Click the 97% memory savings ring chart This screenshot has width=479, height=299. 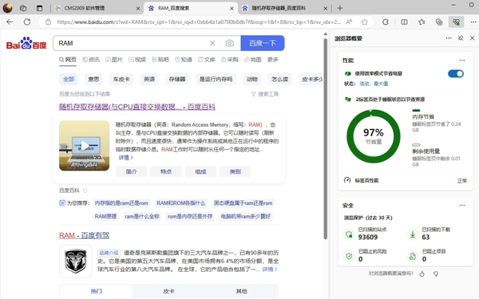tap(374, 136)
